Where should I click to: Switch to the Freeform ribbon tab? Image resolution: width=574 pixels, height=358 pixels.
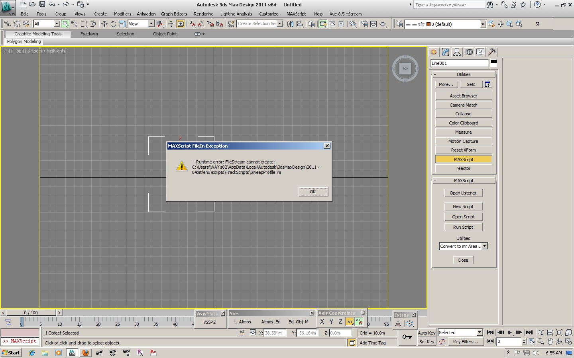click(89, 34)
